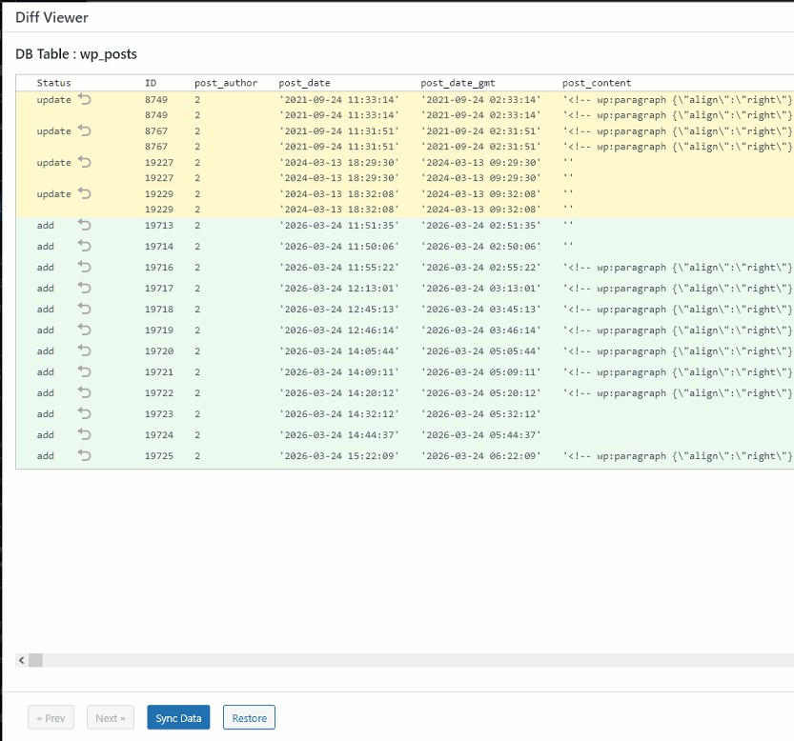
Task: Go to previous page with Prev
Action: (x=52, y=718)
